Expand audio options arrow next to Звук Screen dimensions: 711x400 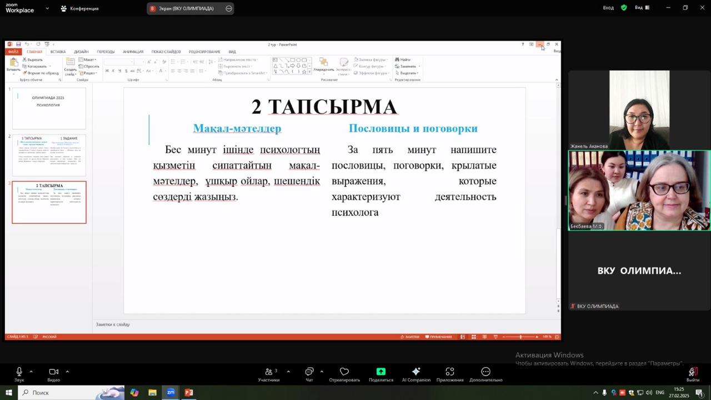[x=31, y=371]
